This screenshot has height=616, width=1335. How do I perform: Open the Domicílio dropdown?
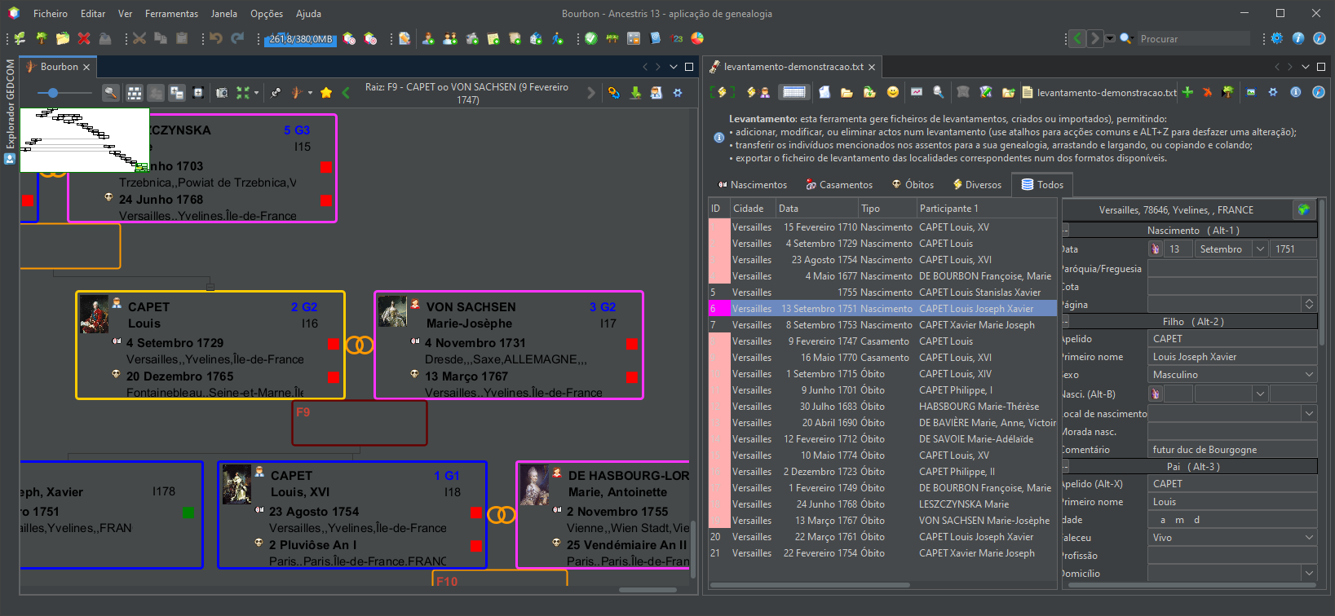pos(1309,574)
